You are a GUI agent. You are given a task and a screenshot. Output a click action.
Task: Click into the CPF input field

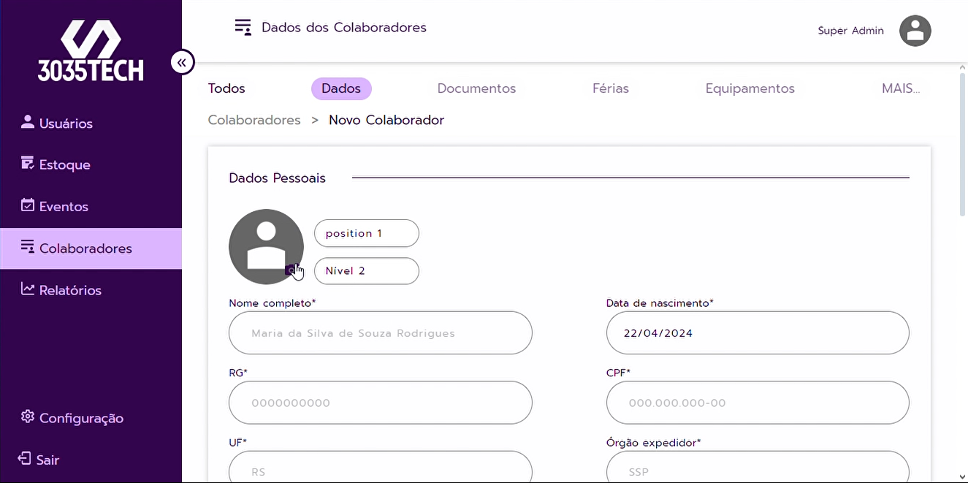[758, 403]
